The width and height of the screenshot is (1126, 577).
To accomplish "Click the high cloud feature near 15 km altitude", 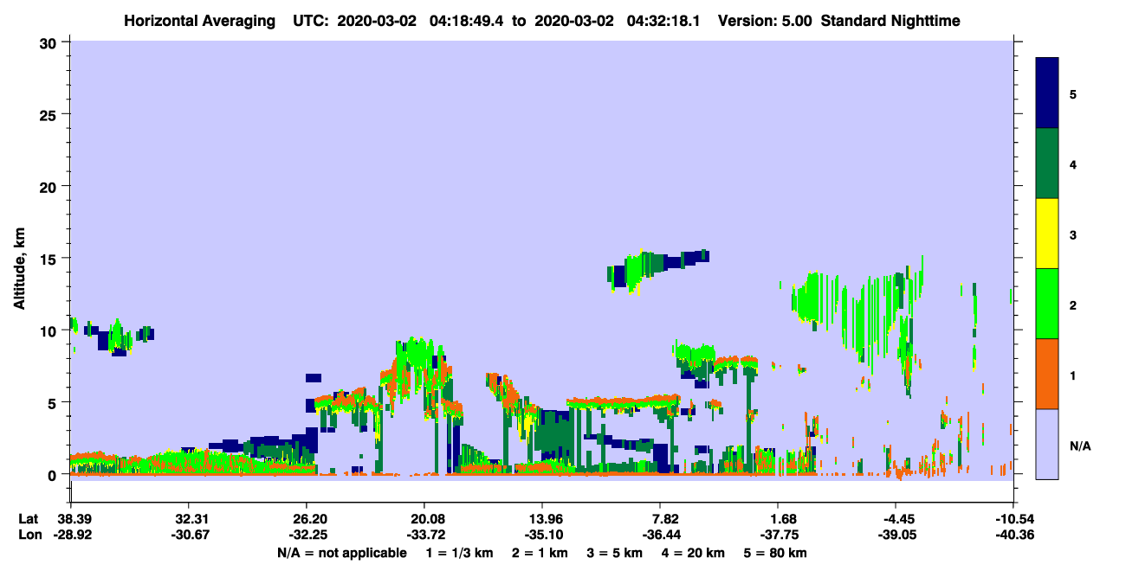I will (658, 270).
